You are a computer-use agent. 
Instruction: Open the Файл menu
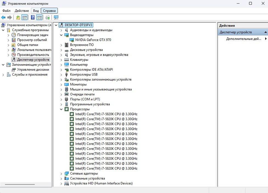(6, 11)
